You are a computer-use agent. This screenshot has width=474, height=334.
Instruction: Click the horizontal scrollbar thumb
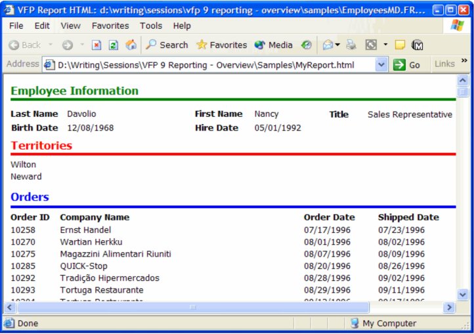coord(193,307)
